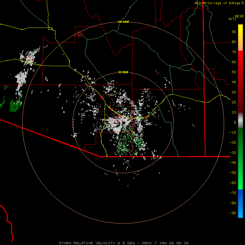The height and width of the screenshot is (245, 245).
Task: Click the 0 value on the velocity scale
Action: tap(235, 122)
